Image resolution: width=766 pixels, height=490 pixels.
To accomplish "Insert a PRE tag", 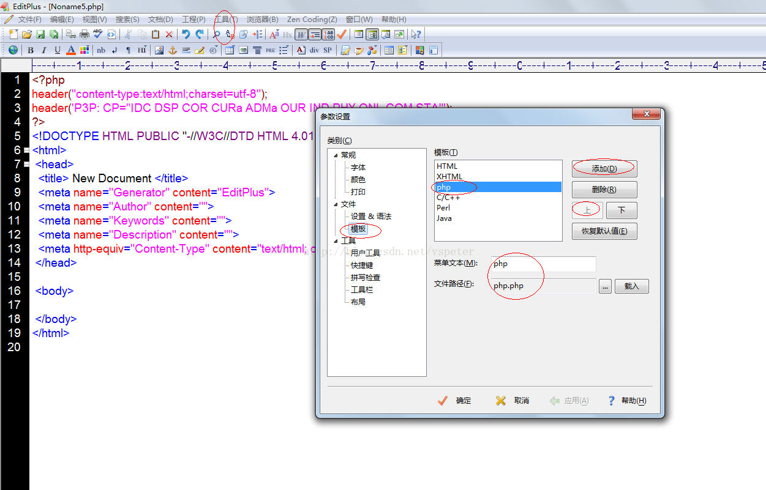I will (x=270, y=50).
